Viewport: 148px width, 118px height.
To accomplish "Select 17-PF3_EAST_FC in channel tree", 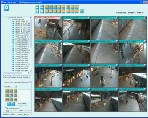I will [21, 53].
